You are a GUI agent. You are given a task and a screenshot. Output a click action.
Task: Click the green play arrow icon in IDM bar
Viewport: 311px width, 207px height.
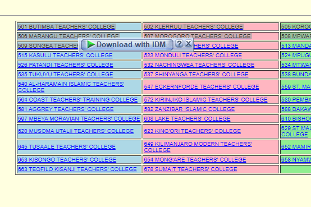click(x=90, y=45)
